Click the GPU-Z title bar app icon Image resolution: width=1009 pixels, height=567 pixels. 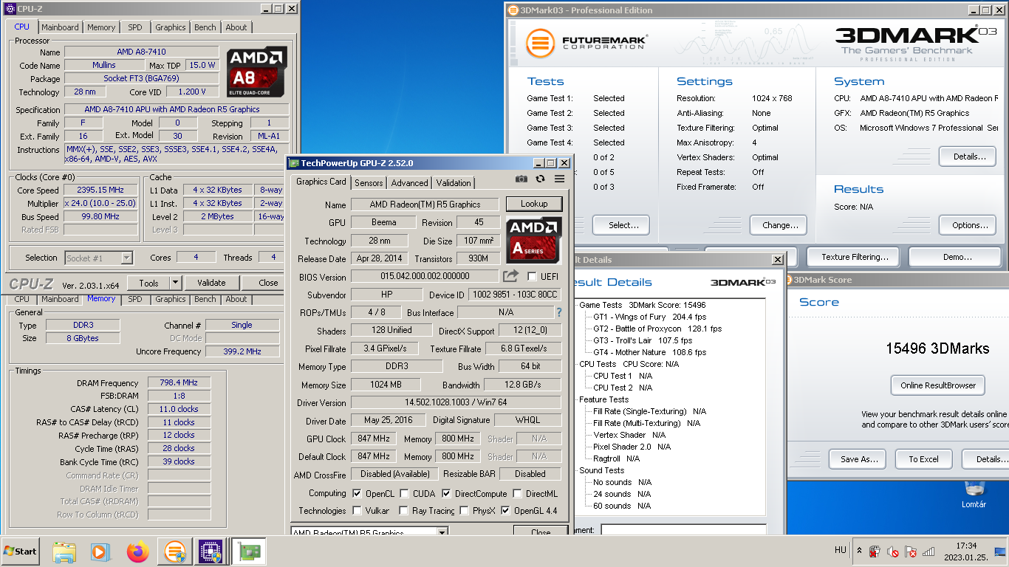[294, 163]
